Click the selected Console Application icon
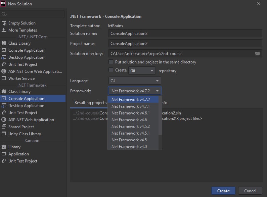267x197 pixels. tap(4, 98)
